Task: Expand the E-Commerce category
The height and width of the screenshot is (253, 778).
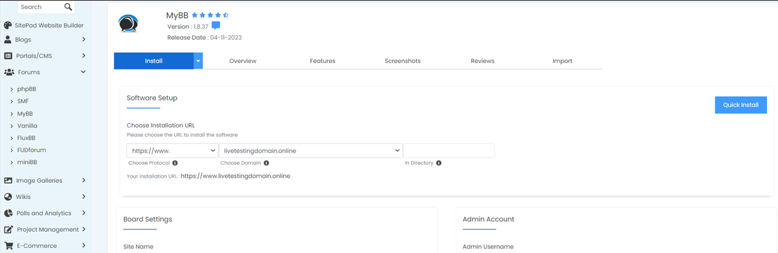Action: pos(83,245)
